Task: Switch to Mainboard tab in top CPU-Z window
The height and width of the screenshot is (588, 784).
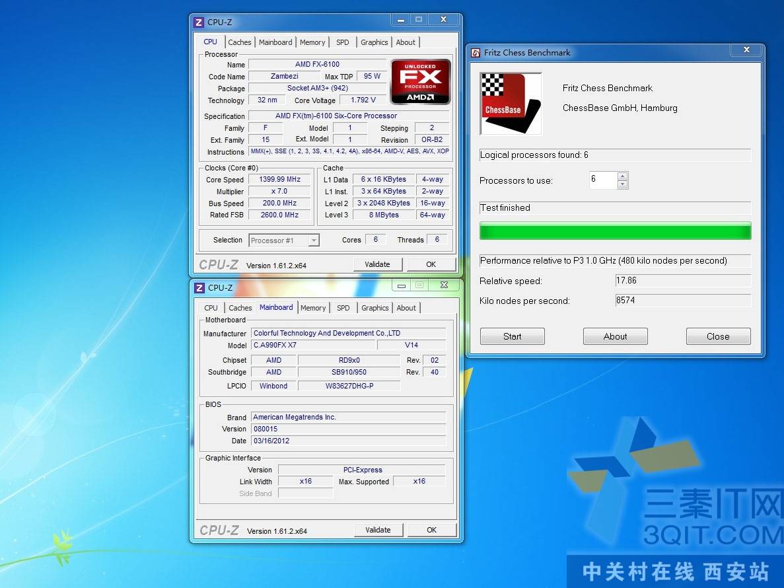Action: (275, 42)
